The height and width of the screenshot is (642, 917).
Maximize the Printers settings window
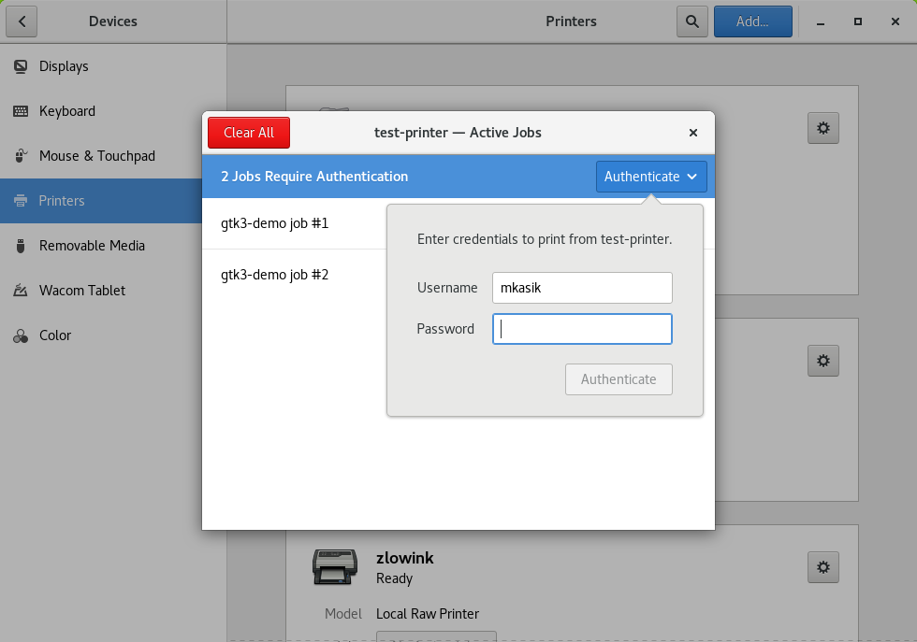coord(858,21)
